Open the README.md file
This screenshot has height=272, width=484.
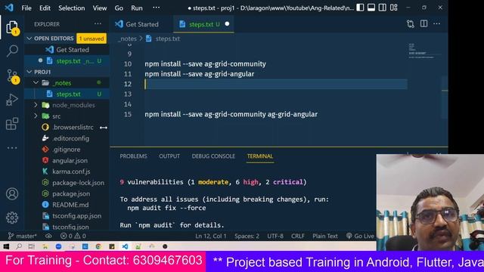tap(67, 205)
